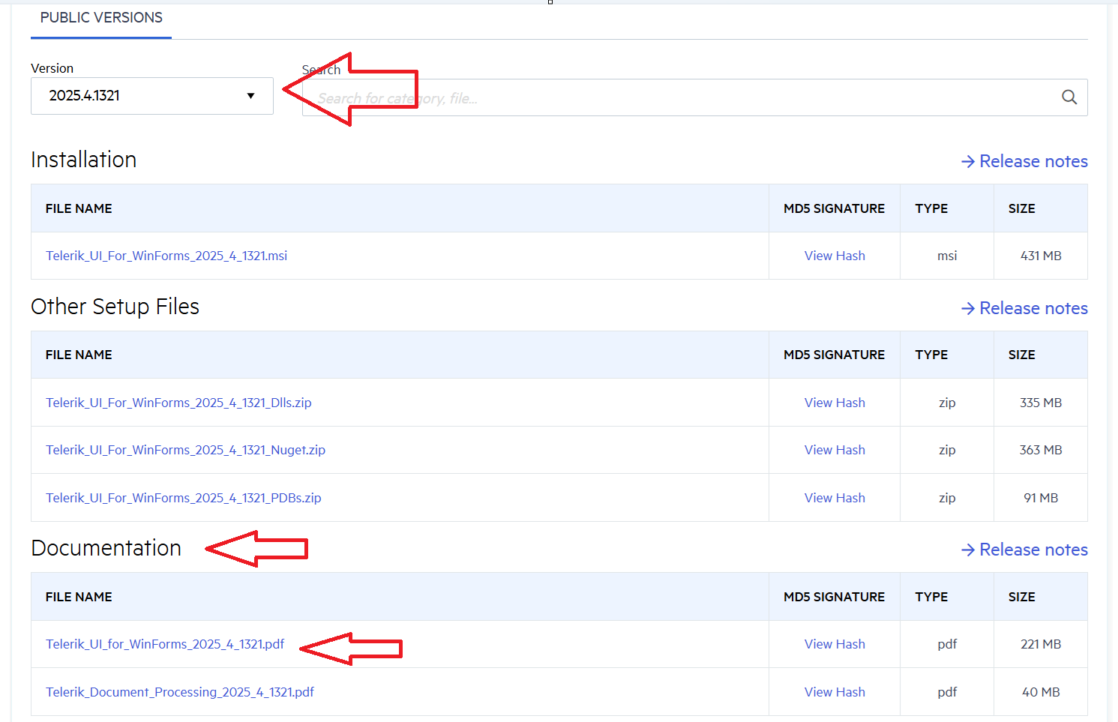Focus the Search for category, file input
The width and height of the screenshot is (1118, 722).
[x=694, y=97]
